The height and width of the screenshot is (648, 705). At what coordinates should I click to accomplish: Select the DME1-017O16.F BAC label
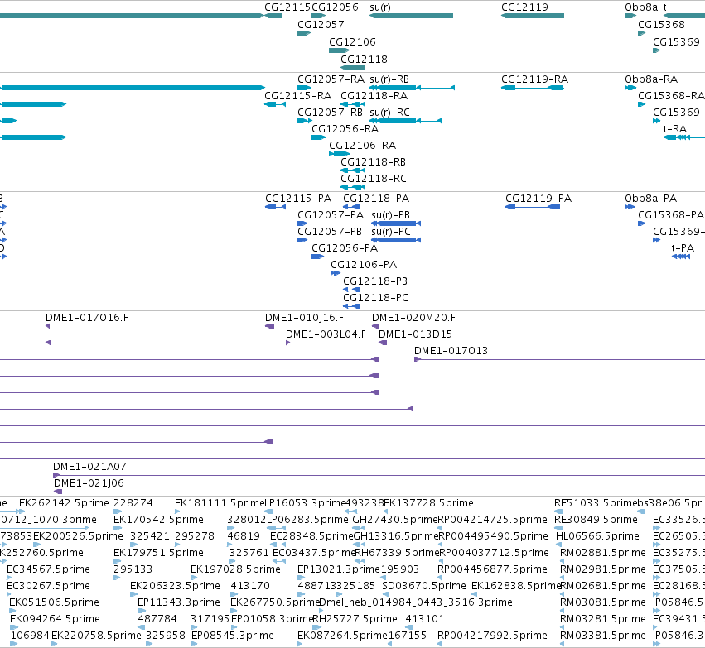pos(87,318)
